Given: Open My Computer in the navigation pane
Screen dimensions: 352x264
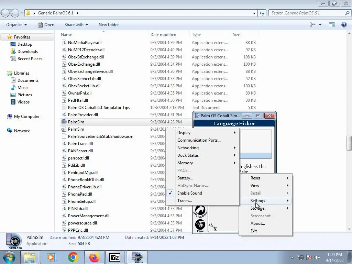Looking at the screenshot, I should pos(23,117).
